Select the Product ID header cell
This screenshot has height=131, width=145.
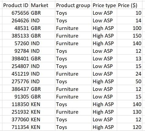tap(16, 5)
